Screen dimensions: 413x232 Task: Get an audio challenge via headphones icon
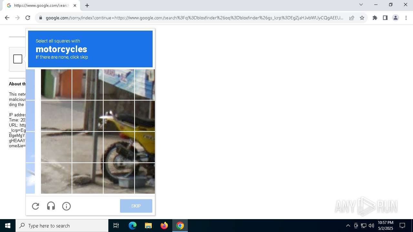[51, 206]
